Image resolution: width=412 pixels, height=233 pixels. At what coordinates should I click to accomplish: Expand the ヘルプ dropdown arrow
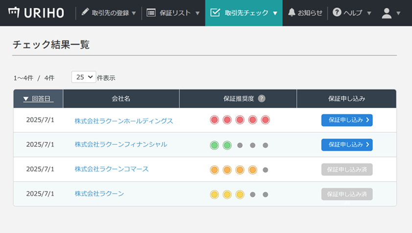[x=369, y=13]
